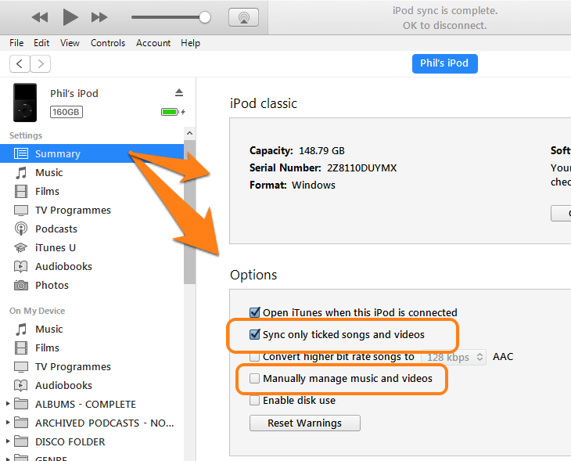
Task: Click the Reset Warnings button
Action: pos(305,423)
